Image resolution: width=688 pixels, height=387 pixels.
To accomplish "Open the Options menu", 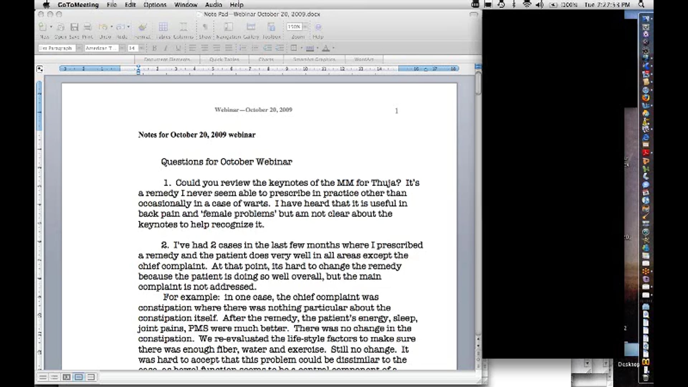I will (155, 5).
